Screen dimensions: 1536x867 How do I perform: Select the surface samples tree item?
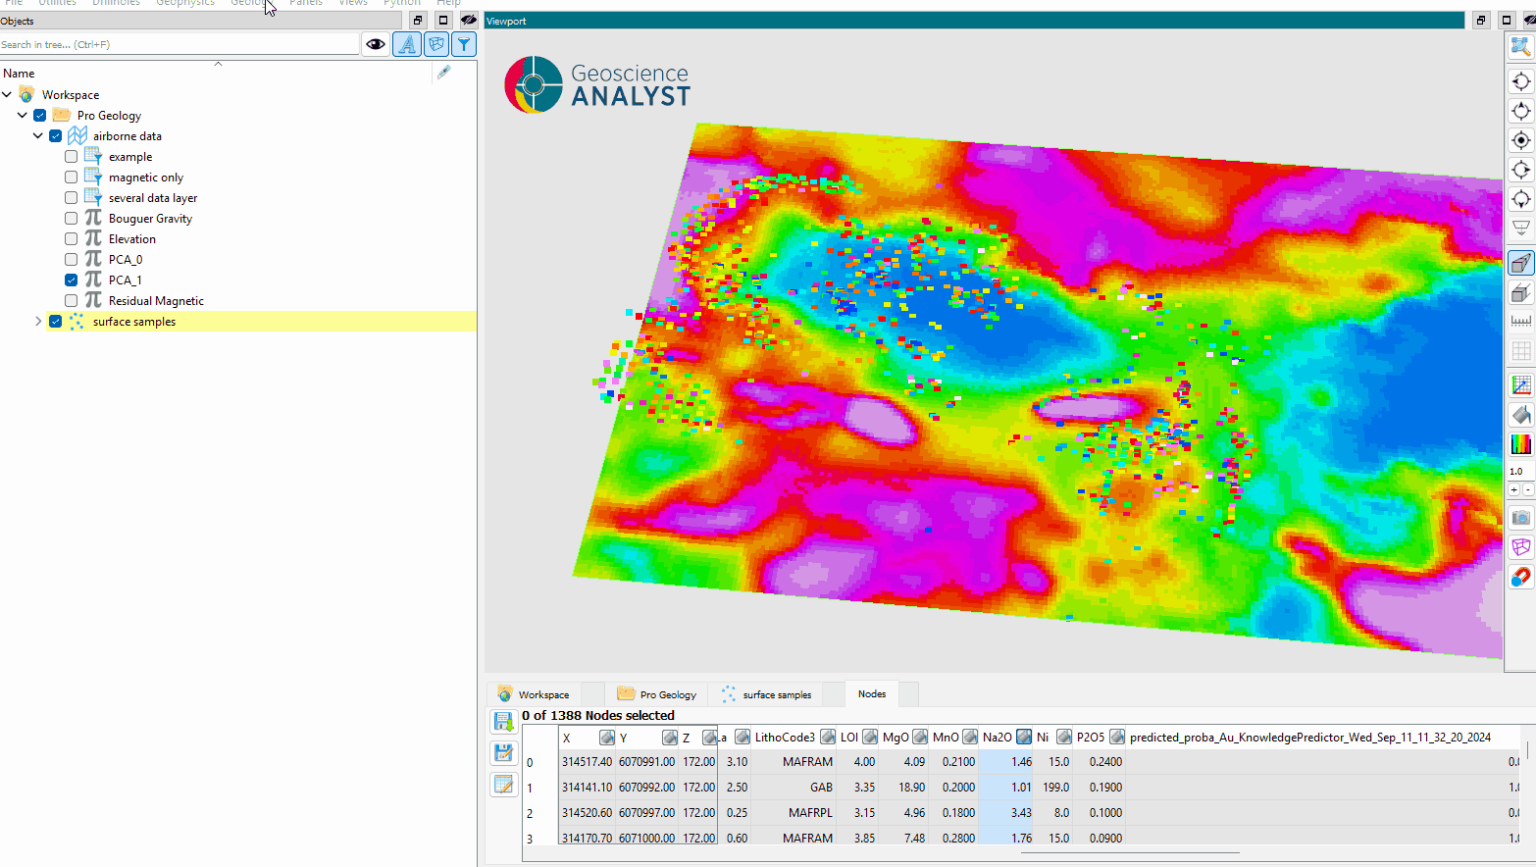[x=134, y=322]
